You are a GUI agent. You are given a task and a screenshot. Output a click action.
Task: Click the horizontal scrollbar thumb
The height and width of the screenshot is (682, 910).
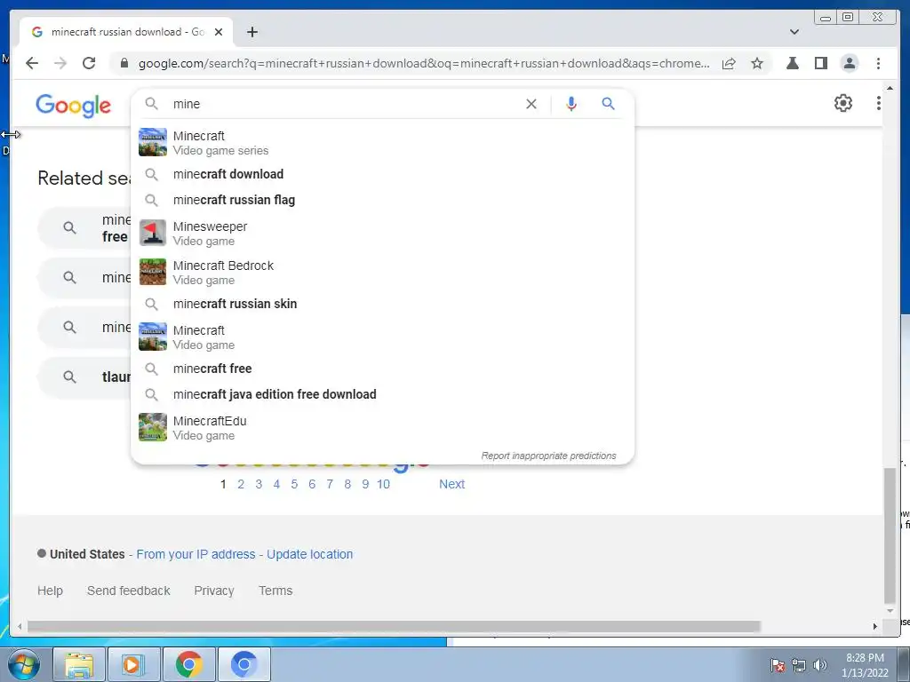394,626
